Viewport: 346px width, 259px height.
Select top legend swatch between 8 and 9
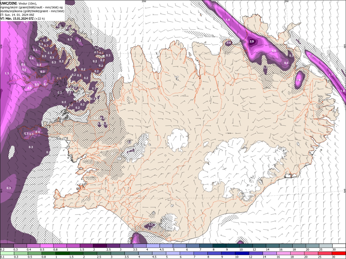pos(219,246)
